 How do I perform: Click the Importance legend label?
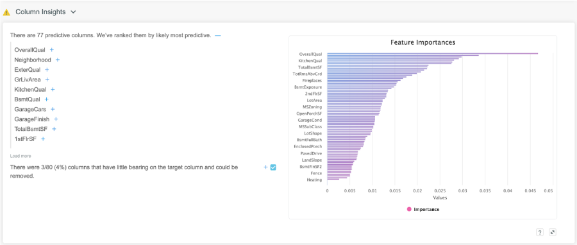tap(426, 209)
